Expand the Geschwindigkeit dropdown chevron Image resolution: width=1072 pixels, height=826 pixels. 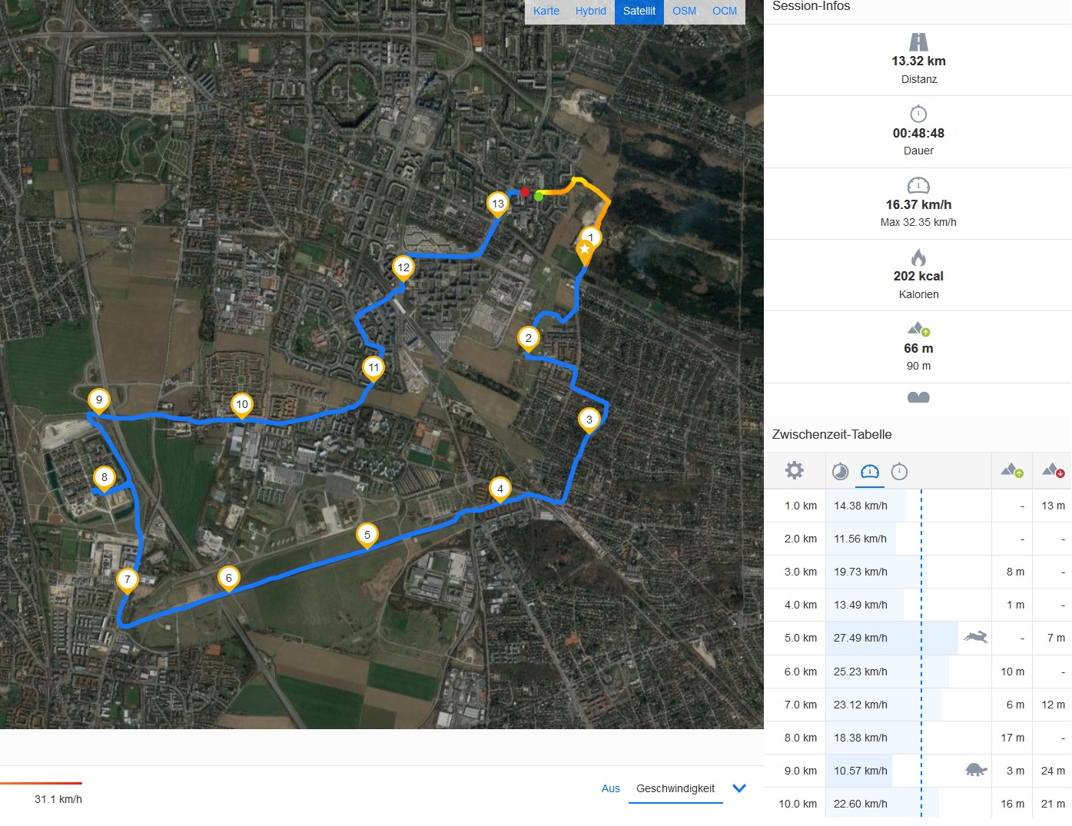[739, 788]
